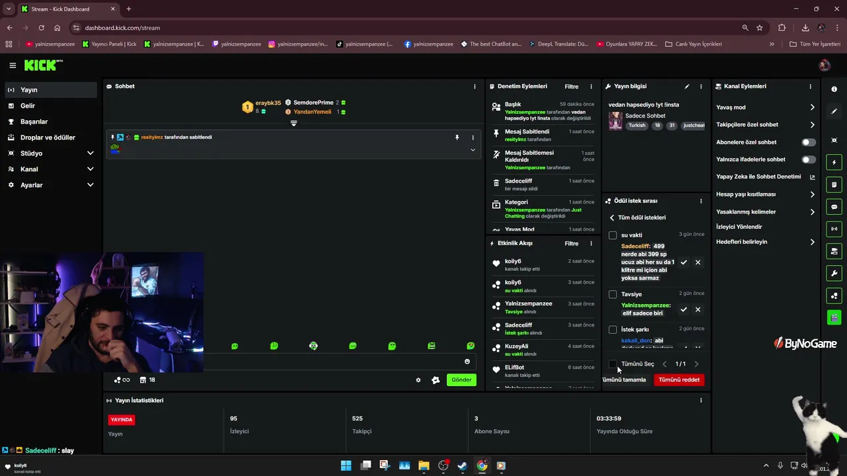The height and width of the screenshot is (476, 847).
Task: Click the red Tümünü reddet button
Action: (679, 380)
